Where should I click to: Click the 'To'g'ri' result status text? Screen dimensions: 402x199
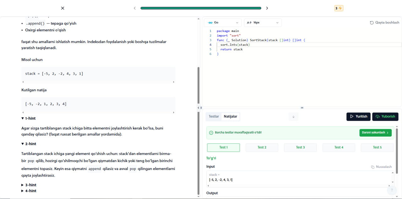tap(211, 158)
